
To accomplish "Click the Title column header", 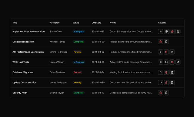I will tap(15, 23).
